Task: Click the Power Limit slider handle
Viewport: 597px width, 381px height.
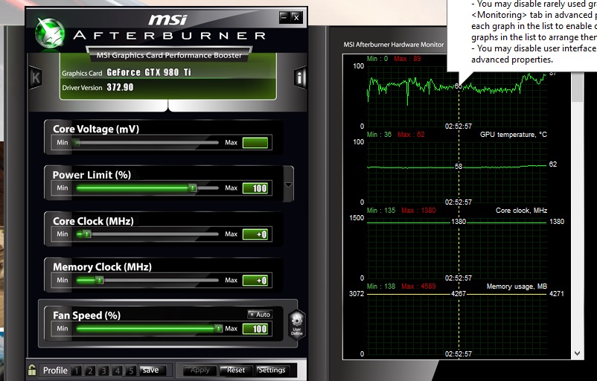Action: click(192, 188)
